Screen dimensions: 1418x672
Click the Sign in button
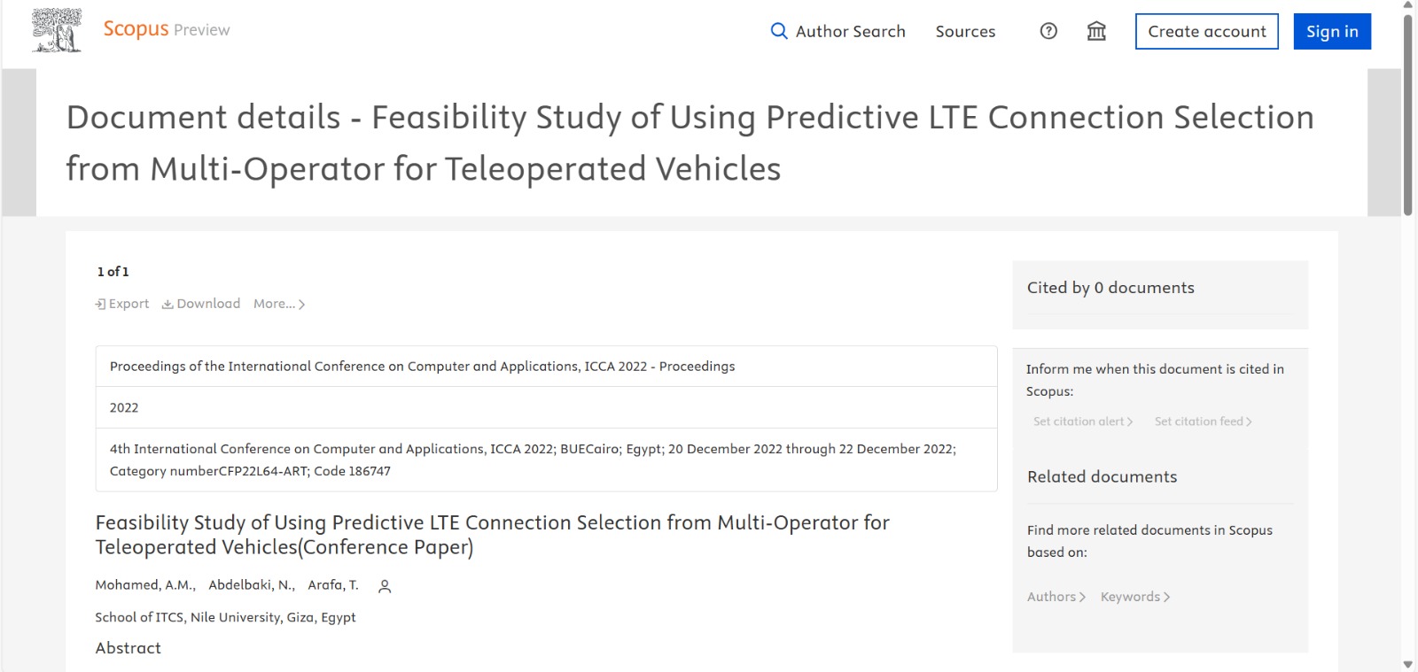pyautogui.click(x=1331, y=31)
